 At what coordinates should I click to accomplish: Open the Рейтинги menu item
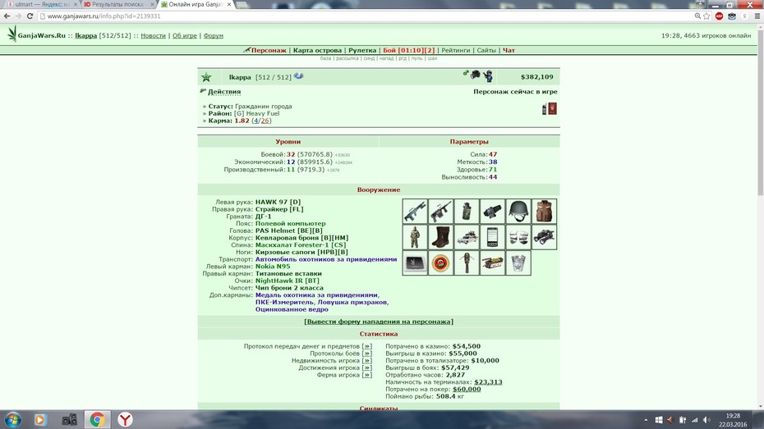coord(456,50)
